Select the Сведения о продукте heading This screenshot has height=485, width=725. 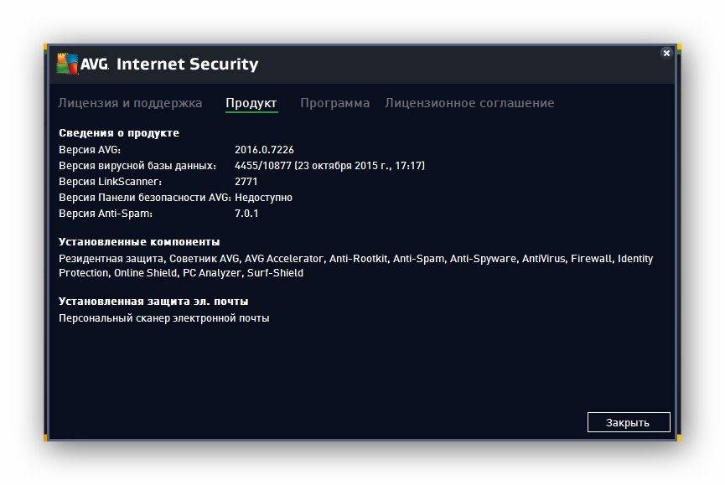tap(119, 133)
